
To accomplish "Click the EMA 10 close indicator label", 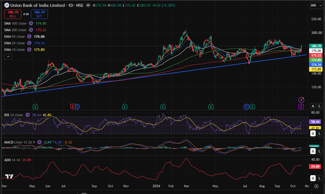I will pos(15,50).
